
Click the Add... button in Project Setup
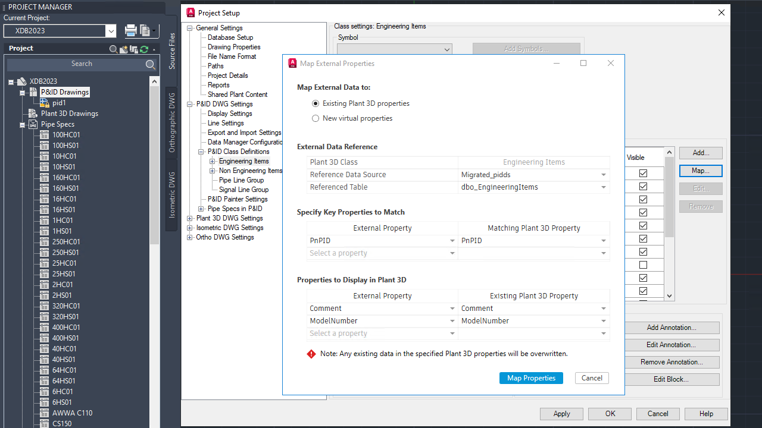(x=701, y=153)
